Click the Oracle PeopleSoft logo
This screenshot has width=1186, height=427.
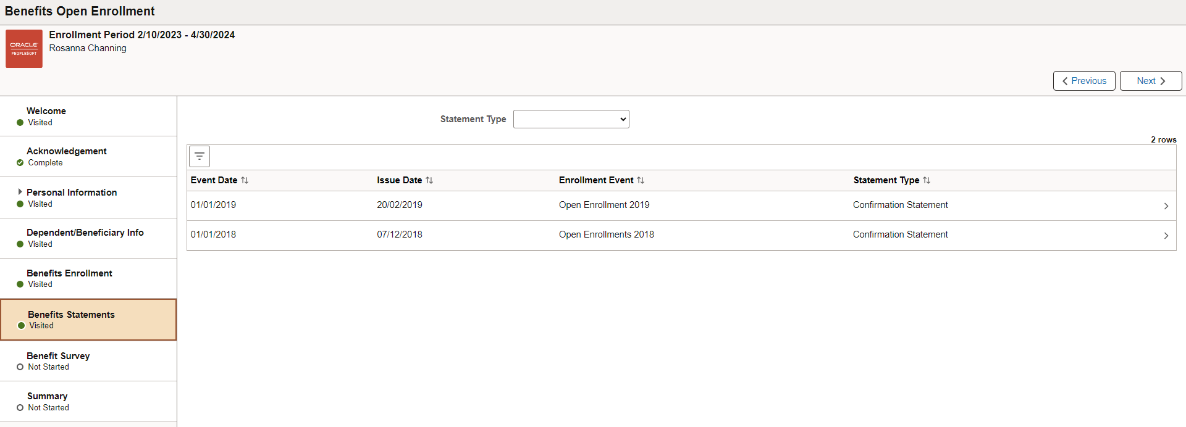click(24, 49)
